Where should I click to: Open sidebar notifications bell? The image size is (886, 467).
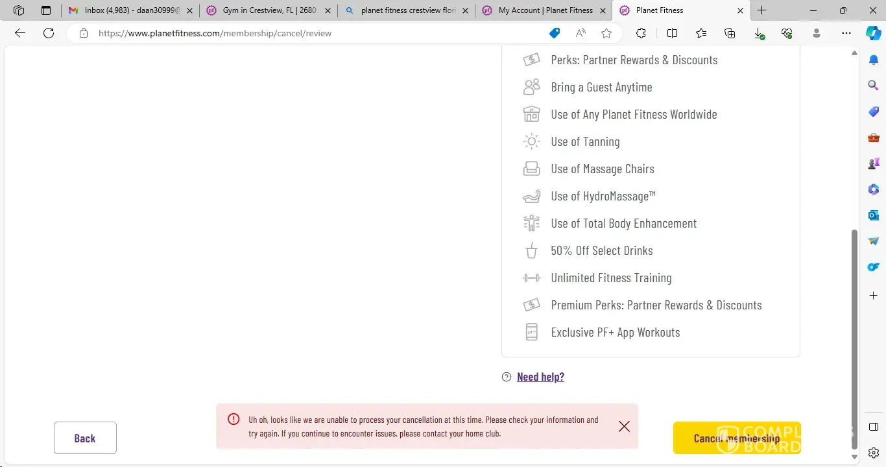click(x=873, y=60)
